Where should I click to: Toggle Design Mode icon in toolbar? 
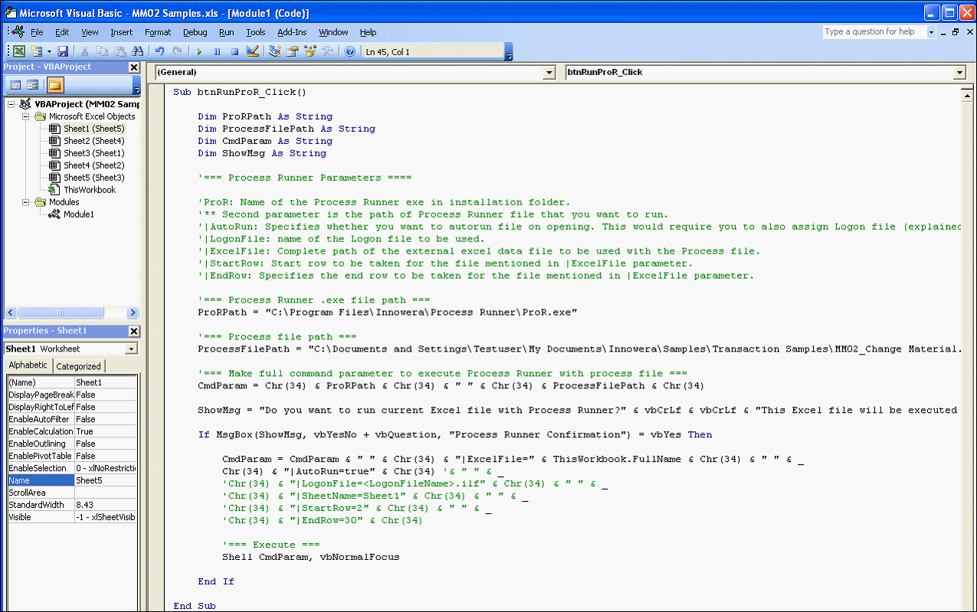pyautogui.click(x=253, y=52)
